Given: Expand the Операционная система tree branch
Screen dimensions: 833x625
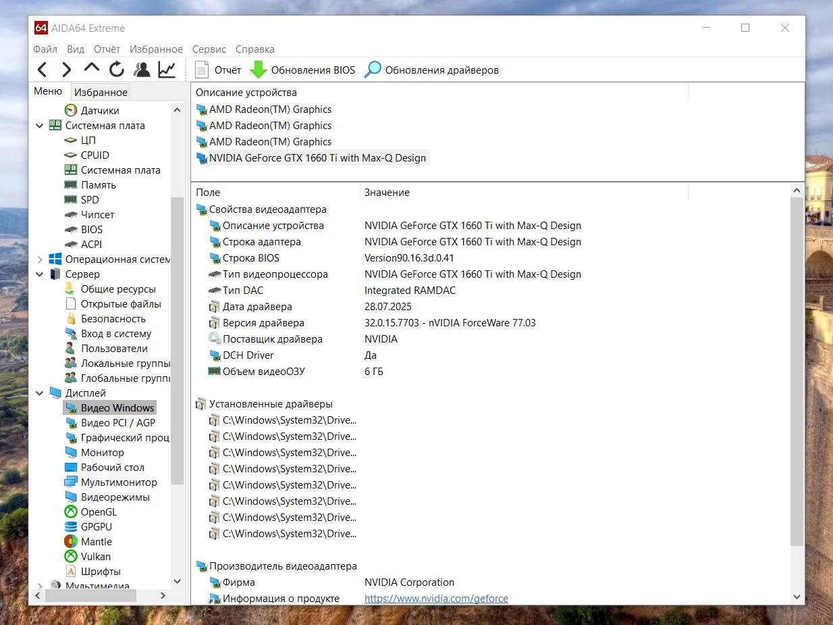Looking at the screenshot, I should (x=39, y=259).
